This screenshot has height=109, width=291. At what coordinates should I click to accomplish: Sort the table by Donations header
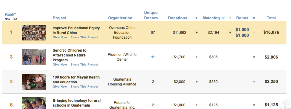point(178,18)
